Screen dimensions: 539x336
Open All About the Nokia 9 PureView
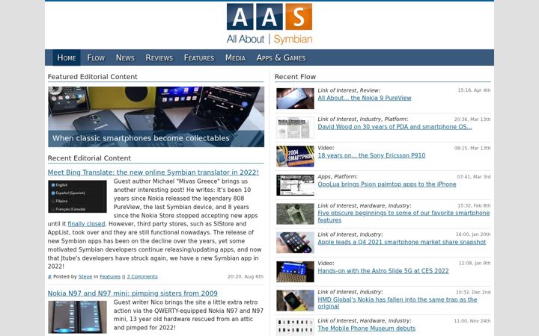pyautogui.click(x=365, y=98)
